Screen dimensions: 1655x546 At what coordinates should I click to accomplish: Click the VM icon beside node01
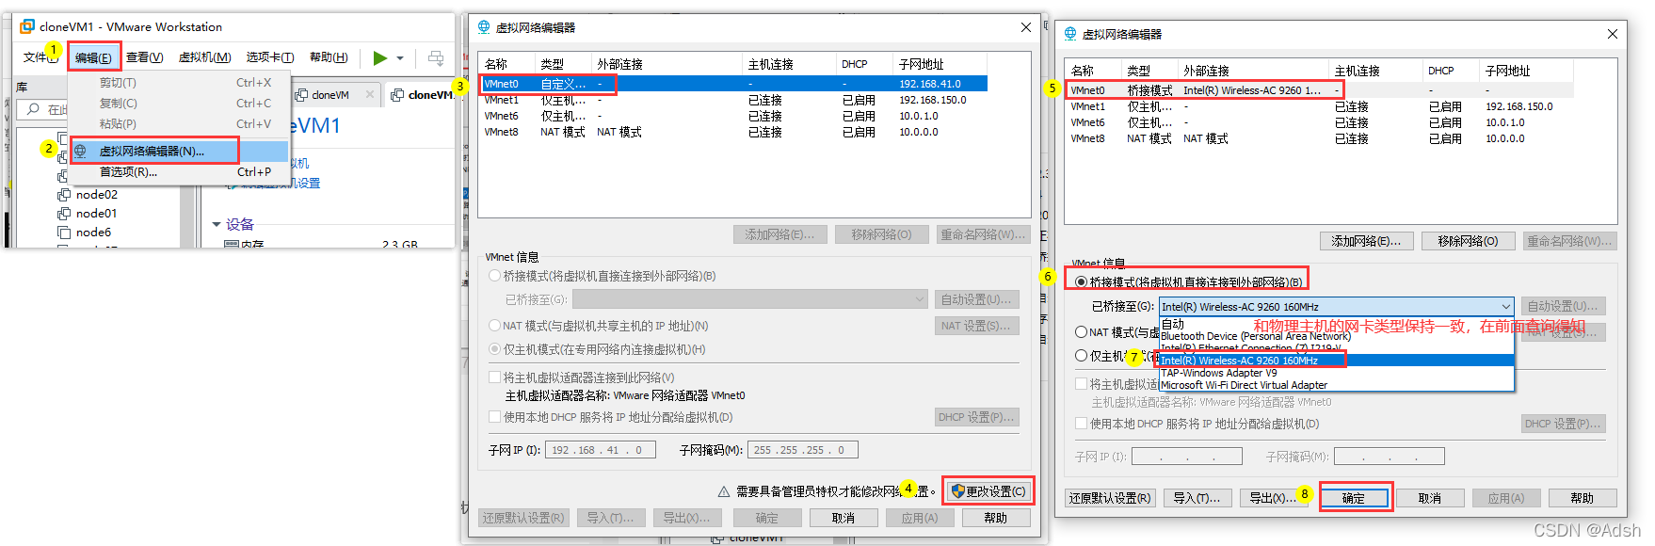[x=64, y=214]
